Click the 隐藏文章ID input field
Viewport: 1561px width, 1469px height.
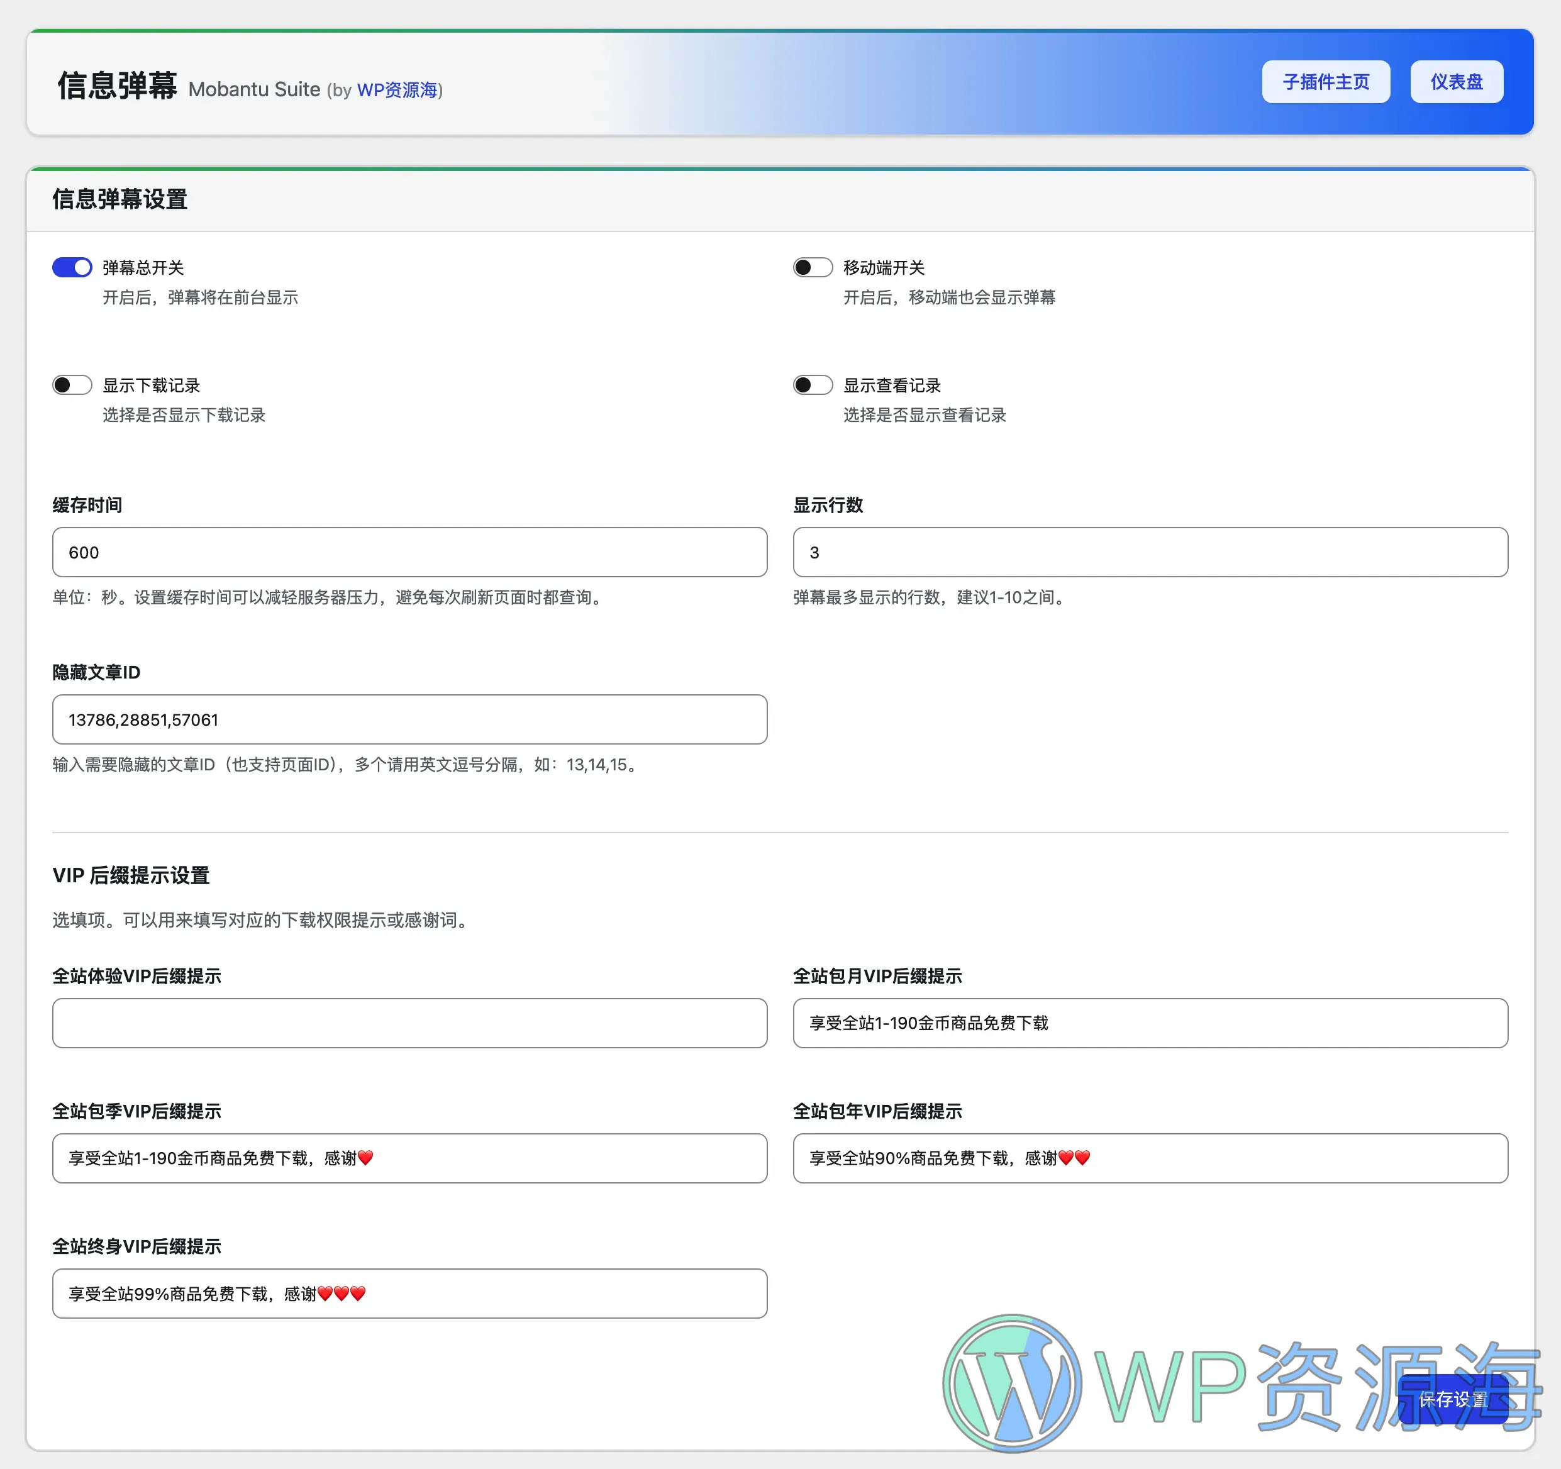tap(408, 719)
